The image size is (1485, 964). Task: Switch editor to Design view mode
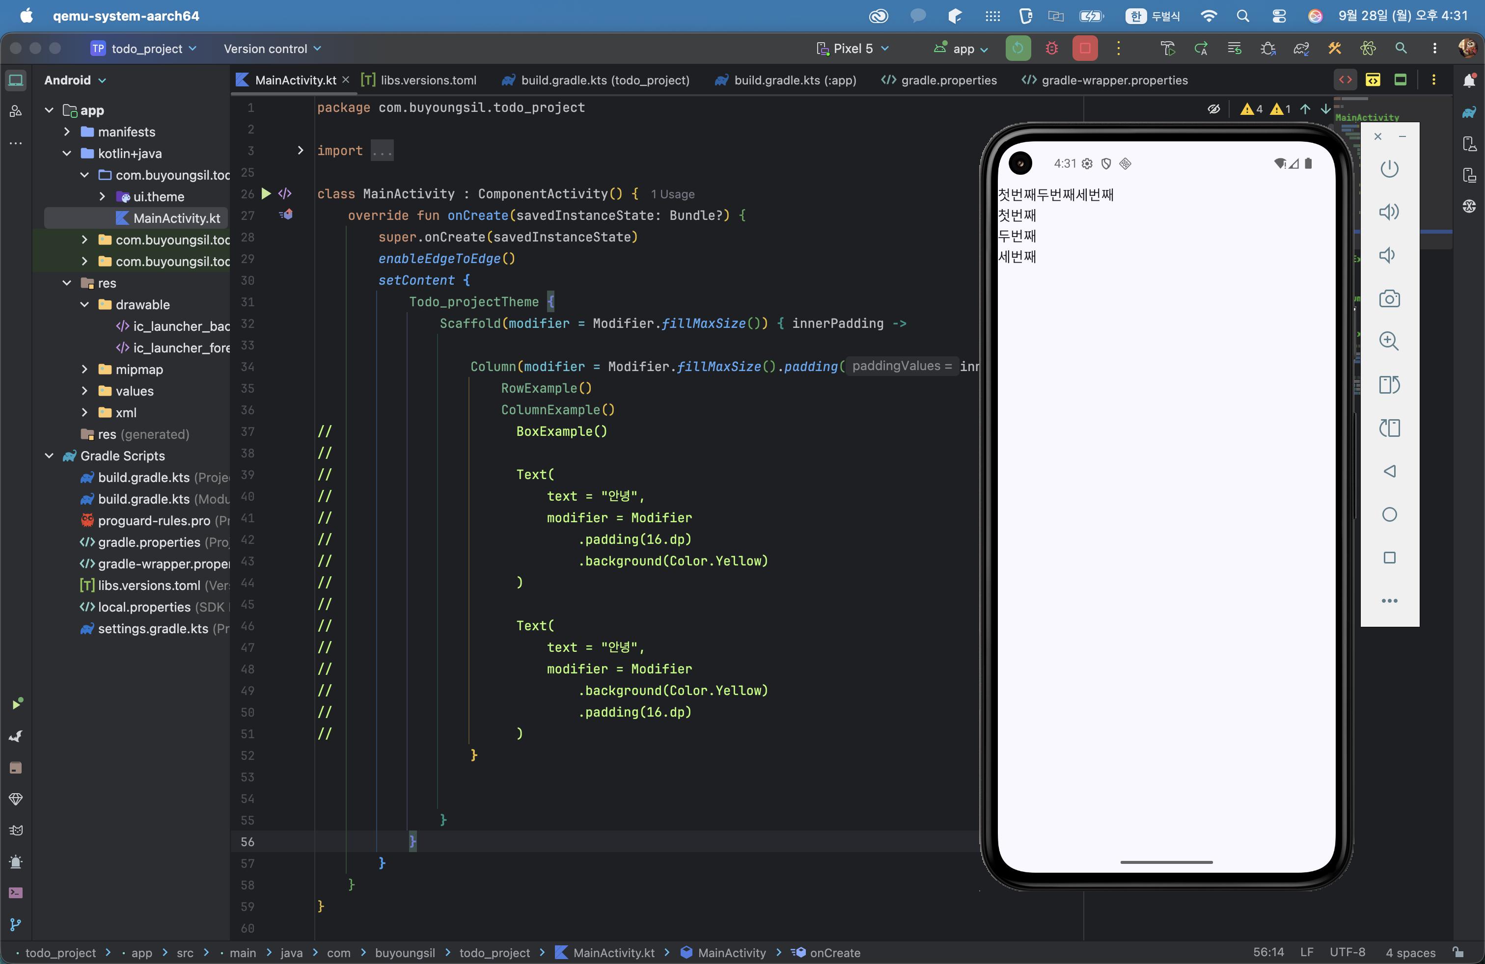click(1400, 80)
